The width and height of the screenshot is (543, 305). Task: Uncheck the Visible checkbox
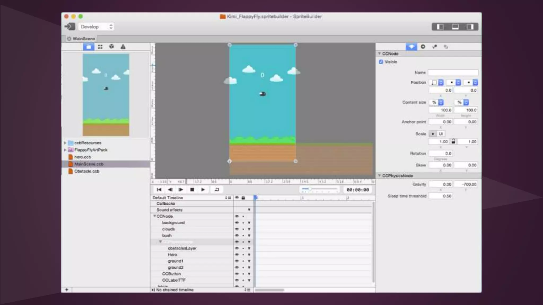[x=381, y=62]
